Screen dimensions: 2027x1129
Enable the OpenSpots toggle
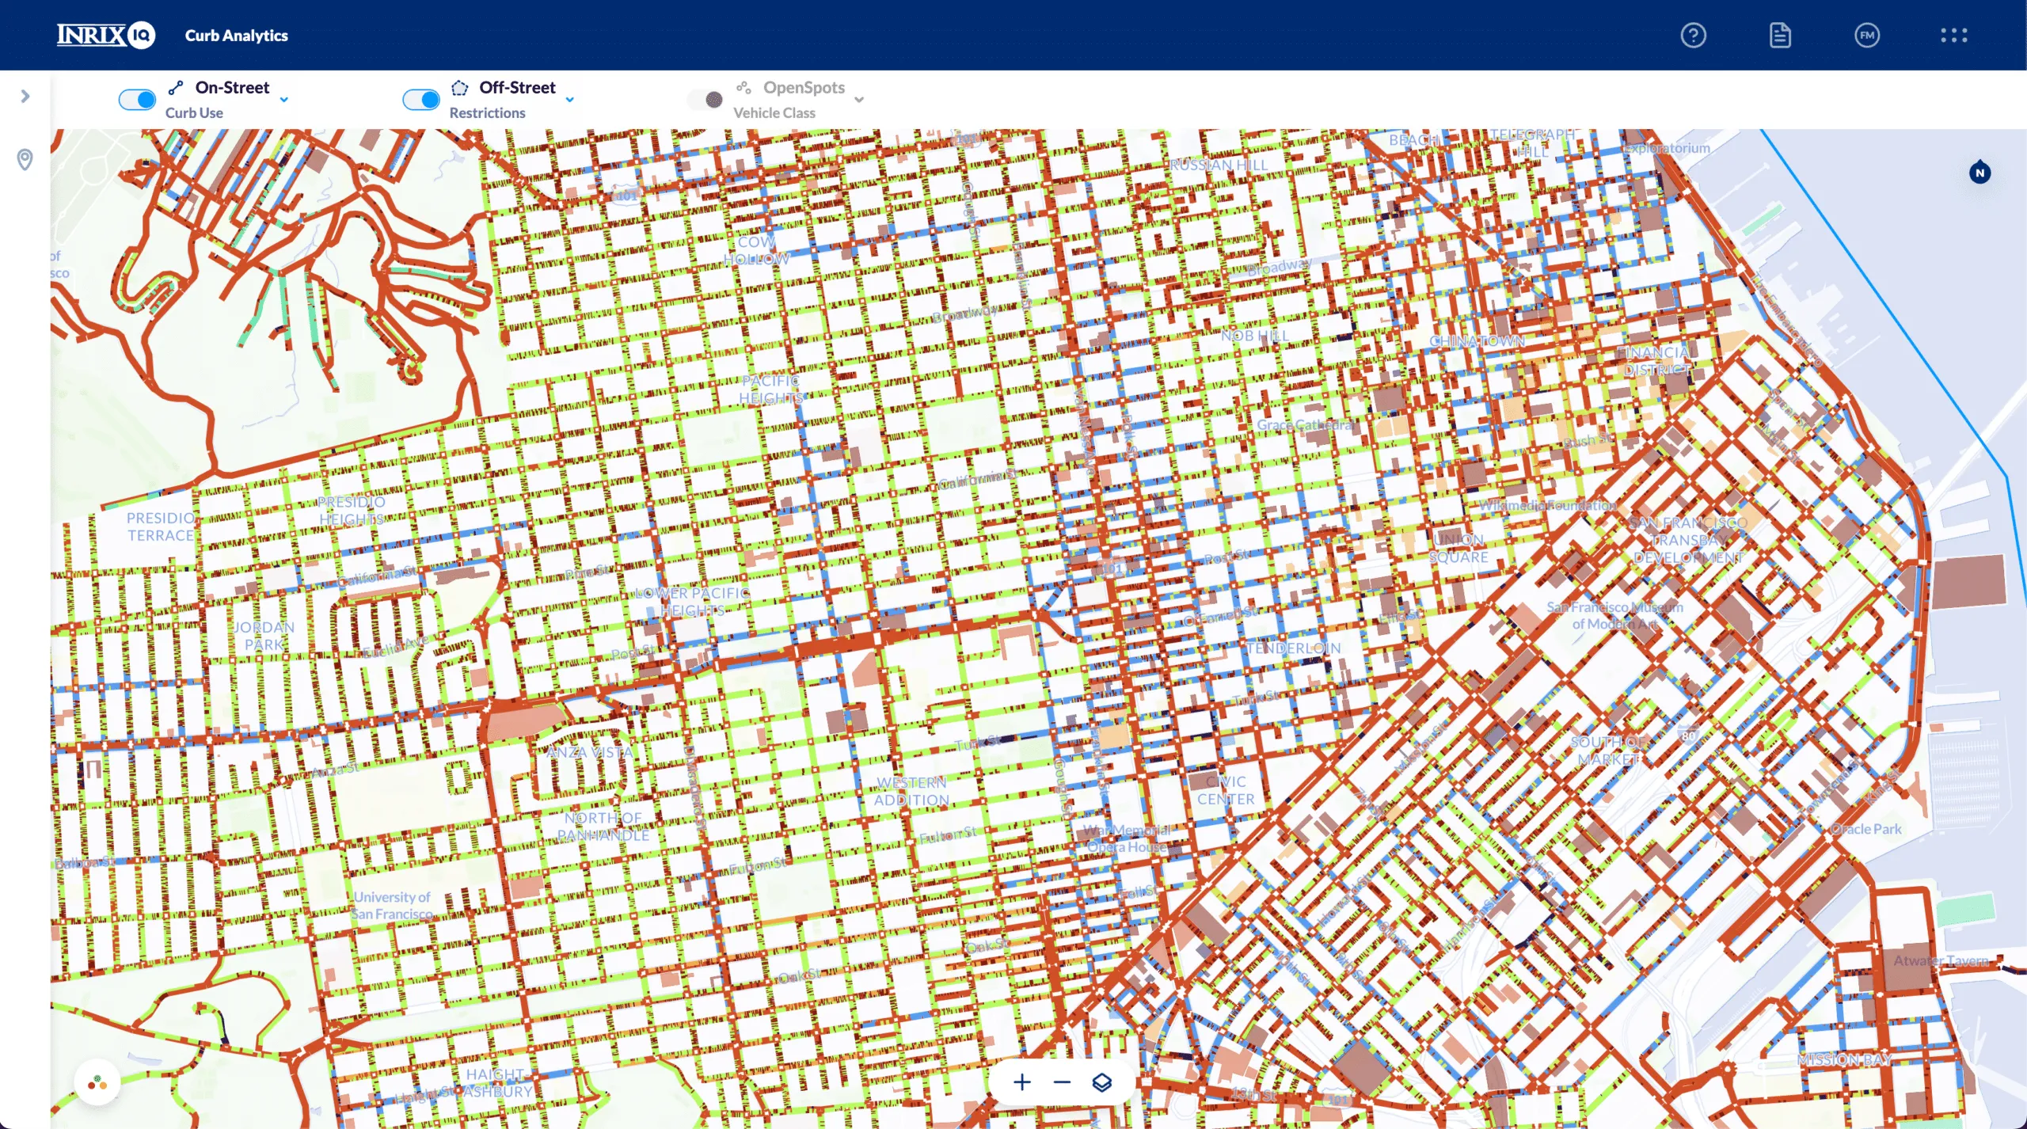(705, 100)
